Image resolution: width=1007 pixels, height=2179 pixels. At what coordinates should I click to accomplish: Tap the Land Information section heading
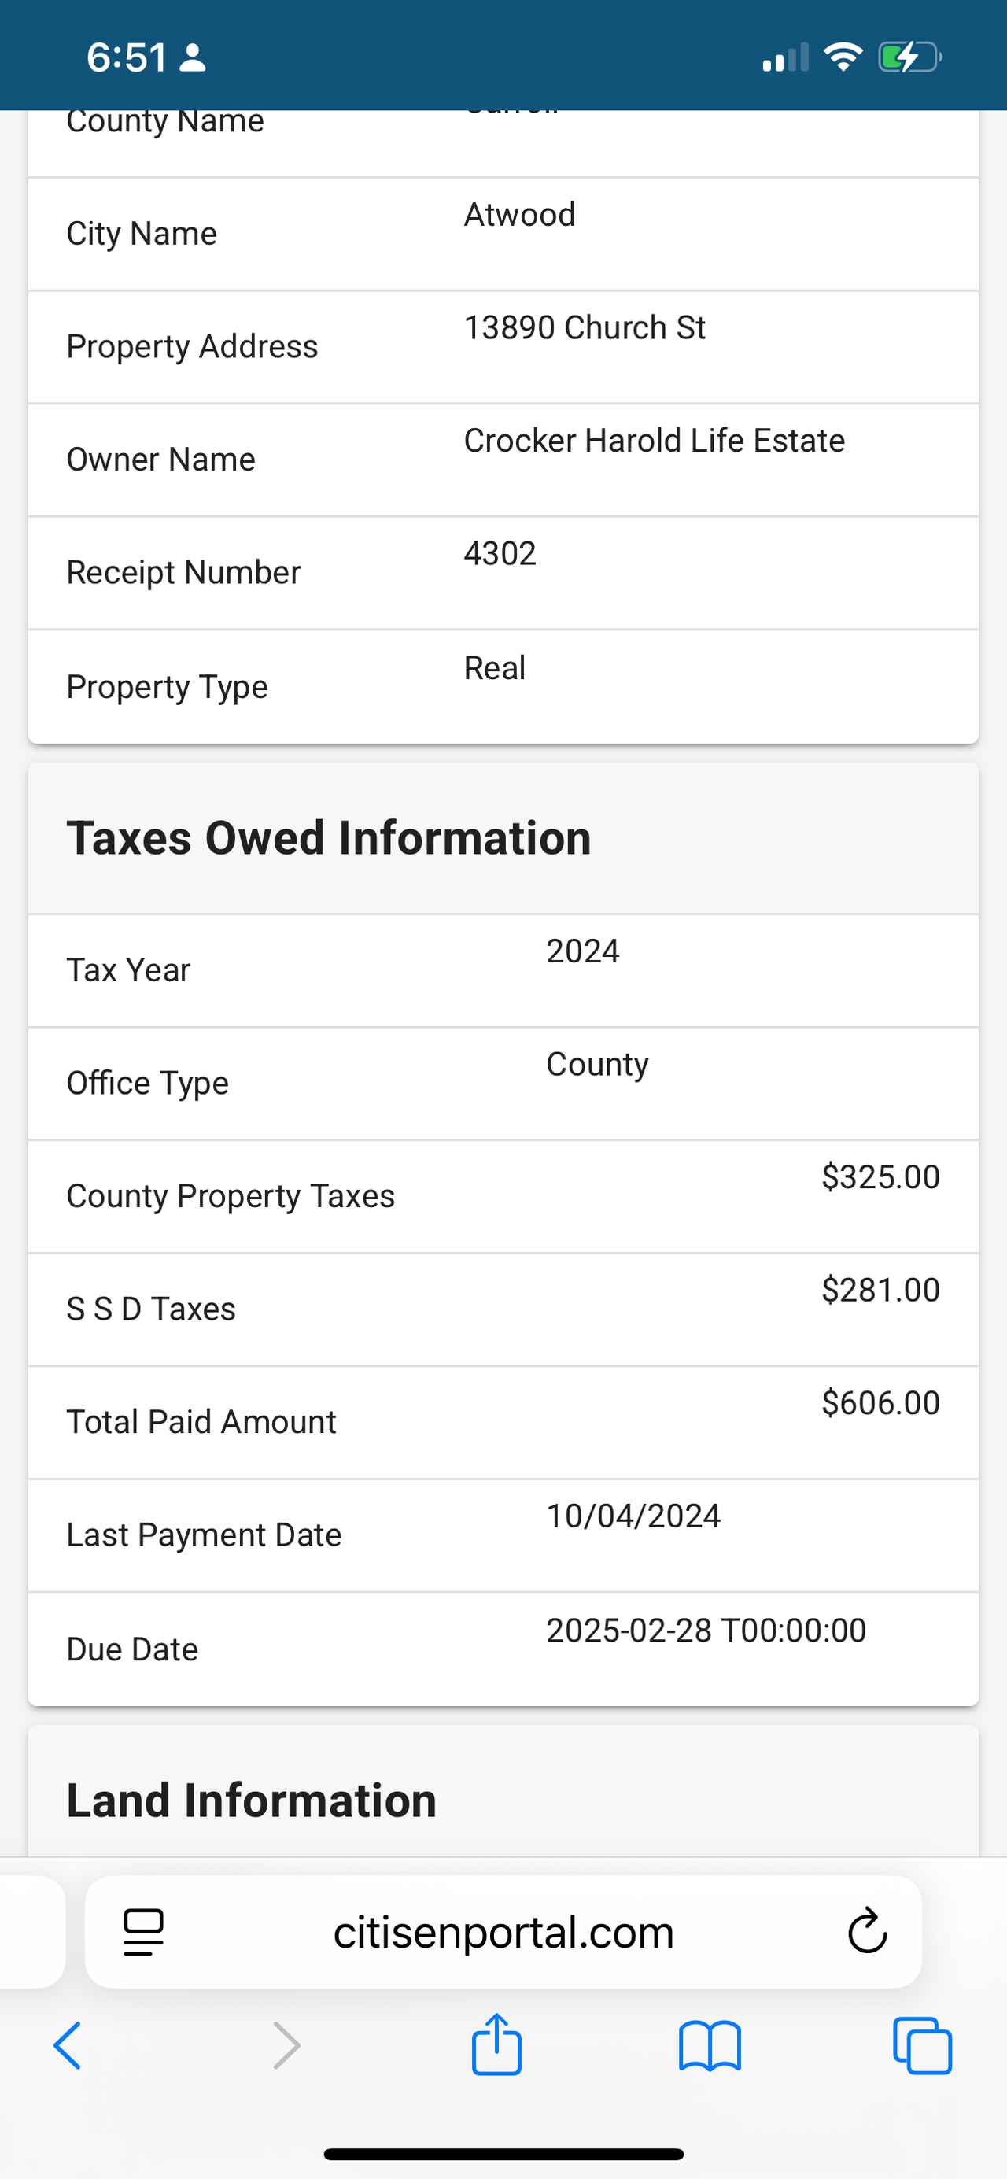(252, 1800)
